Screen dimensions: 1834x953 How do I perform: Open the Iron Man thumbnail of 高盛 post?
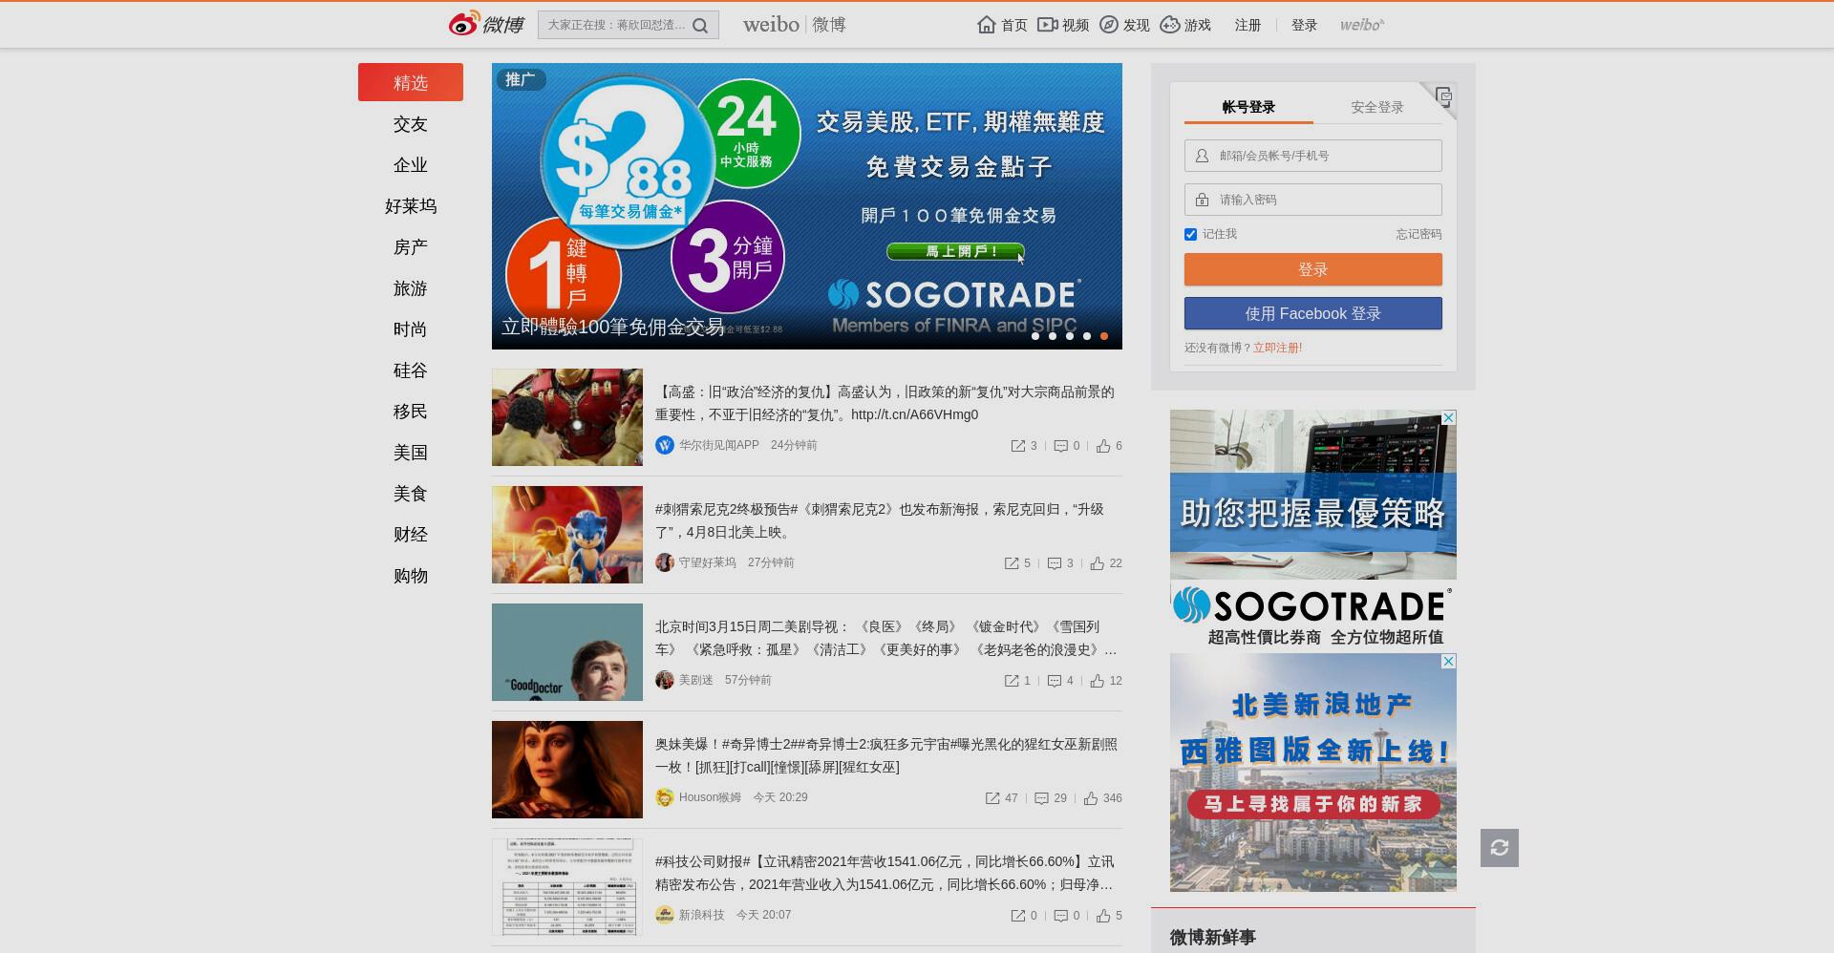pyautogui.click(x=567, y=417)
